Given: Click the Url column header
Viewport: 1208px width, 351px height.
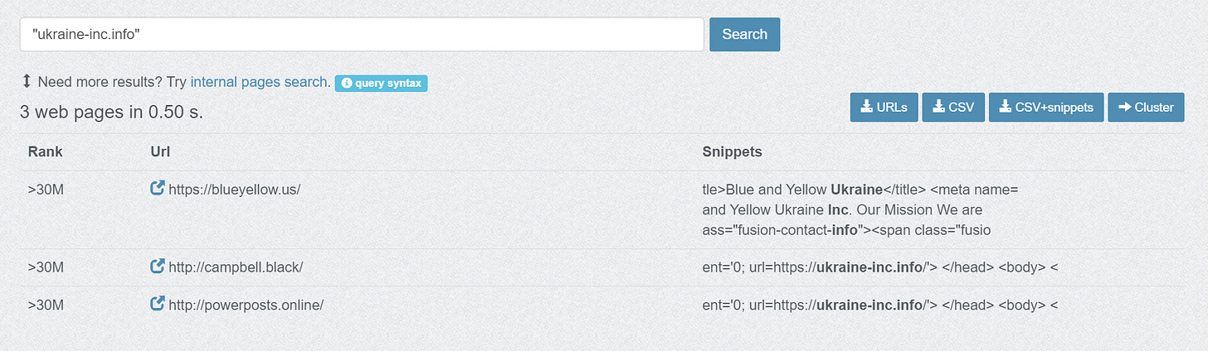Looking at the screenshot, I should pos(160,151).
